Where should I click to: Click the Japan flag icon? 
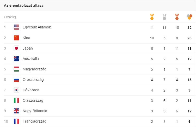pos(16,48)
